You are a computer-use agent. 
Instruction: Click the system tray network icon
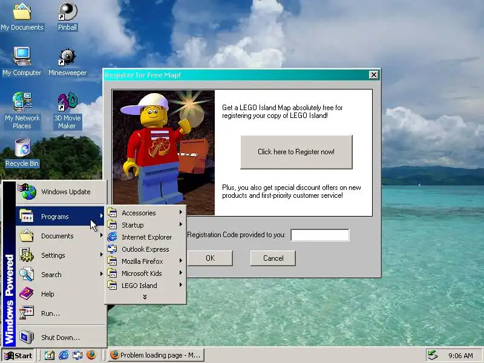[433, 356]
